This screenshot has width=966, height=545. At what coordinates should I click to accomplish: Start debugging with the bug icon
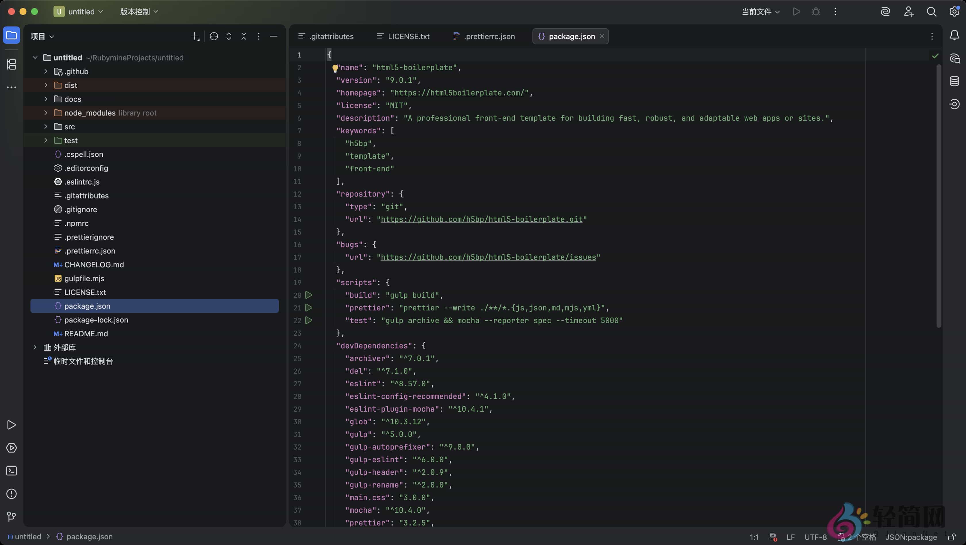coord(816,11)
